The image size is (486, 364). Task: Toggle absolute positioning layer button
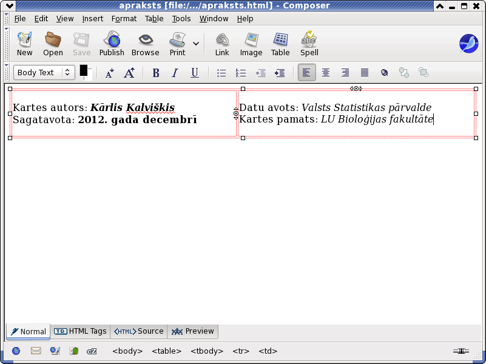point(384,73)
